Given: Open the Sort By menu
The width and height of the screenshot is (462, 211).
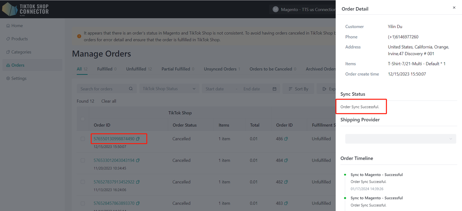Looking at the screenshot, I should [298, 89].
